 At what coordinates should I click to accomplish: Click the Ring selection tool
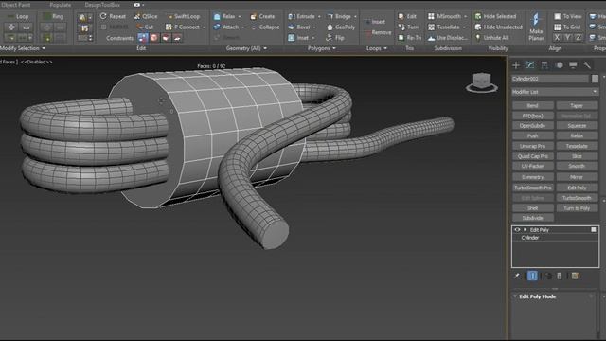click(53, 16)
